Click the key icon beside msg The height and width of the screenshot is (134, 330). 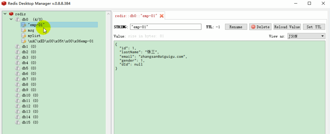tap(24, 30)
